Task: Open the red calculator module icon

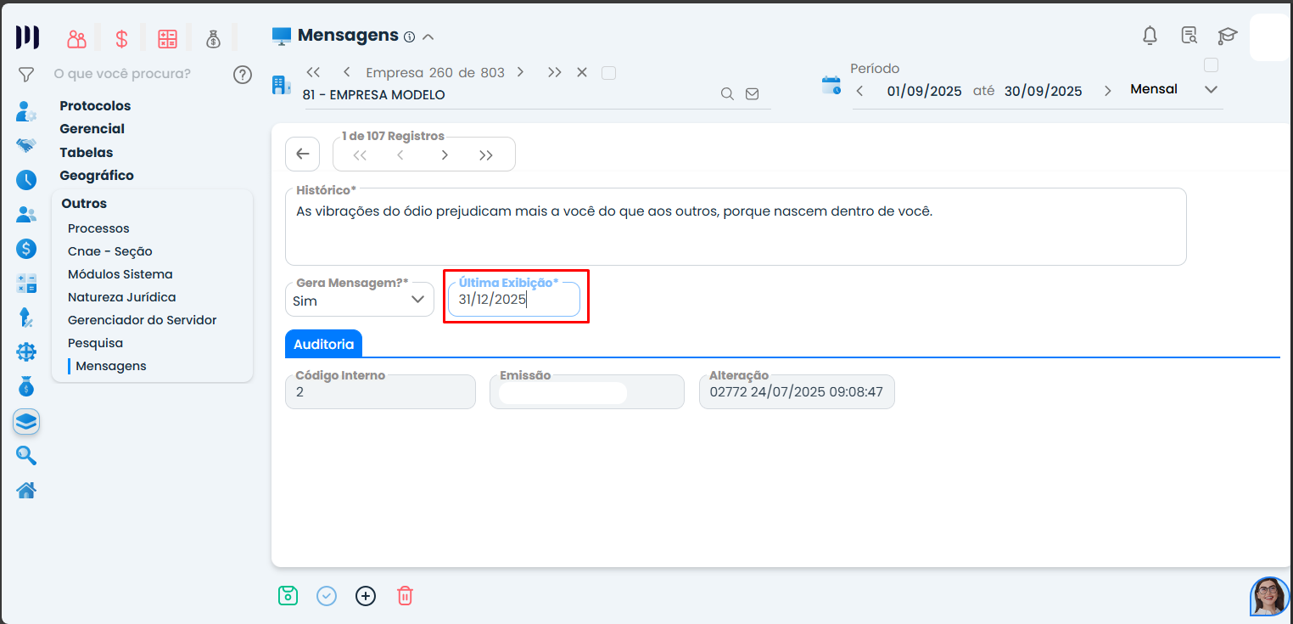Action: click(x=167, y=38)
